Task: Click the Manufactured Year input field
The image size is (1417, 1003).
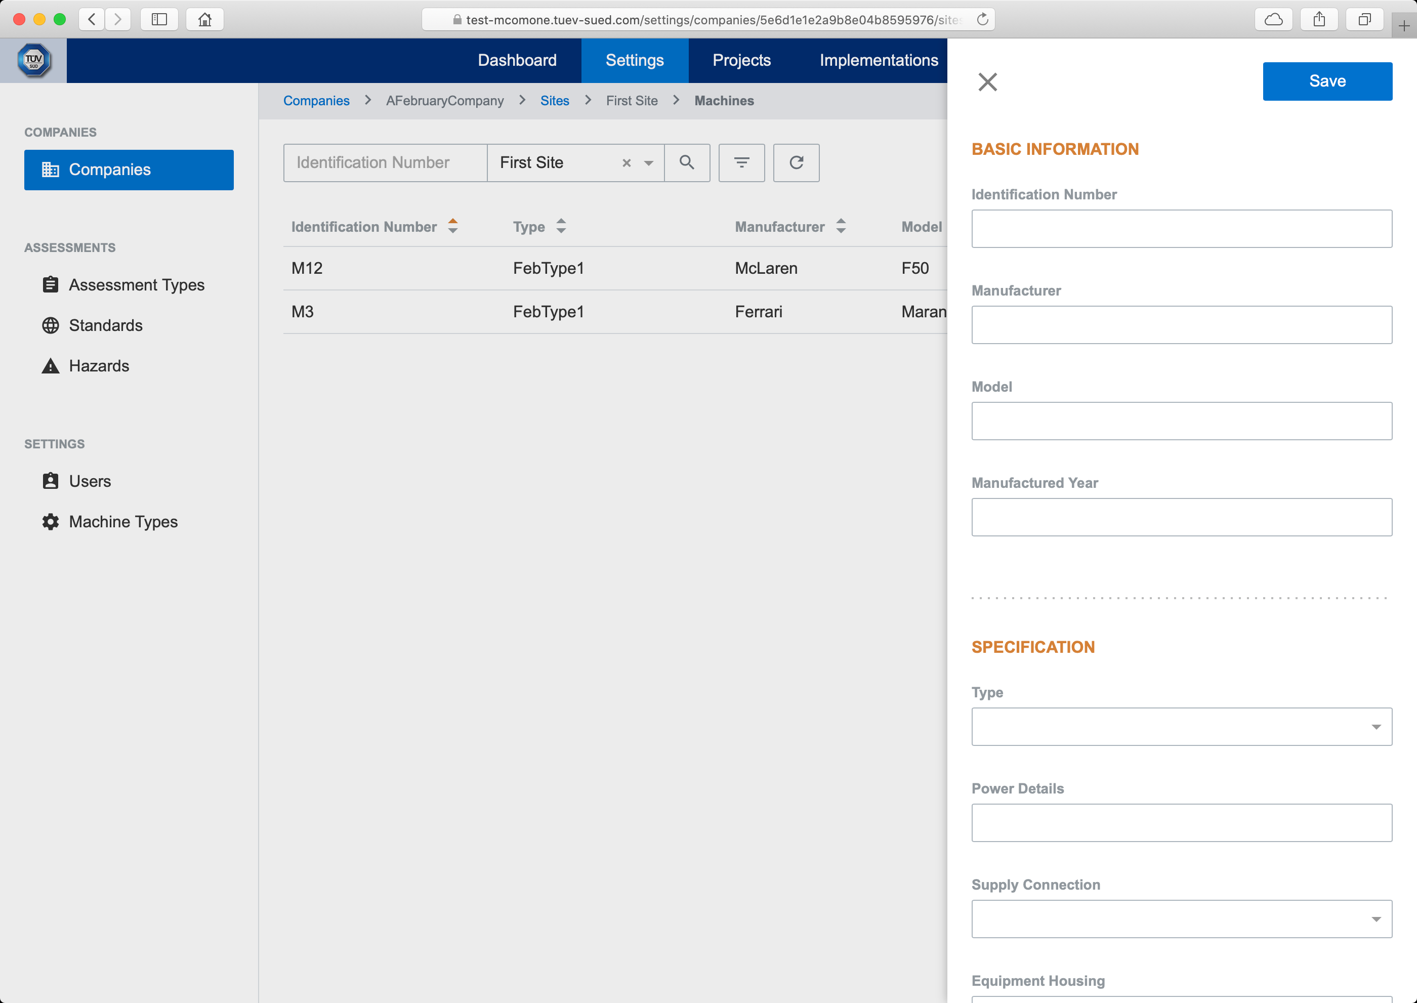Action: [1181, 517]
